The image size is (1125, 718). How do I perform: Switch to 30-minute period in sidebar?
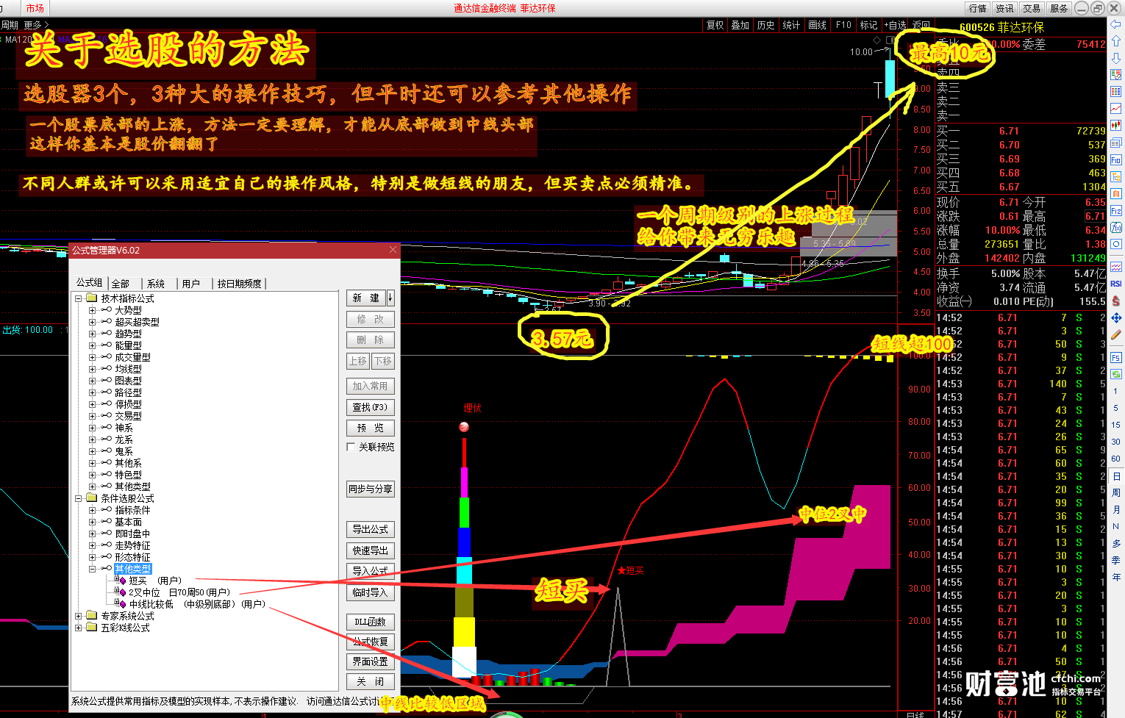tap(1116, 442)
